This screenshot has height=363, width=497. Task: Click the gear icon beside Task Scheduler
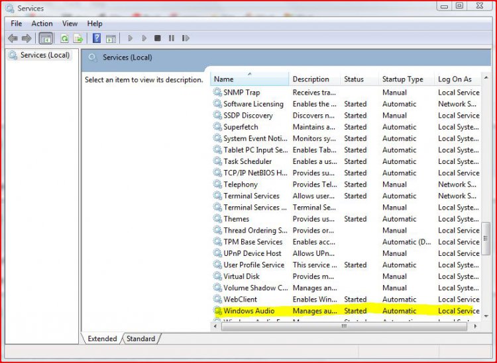click(x=217, y=161)
